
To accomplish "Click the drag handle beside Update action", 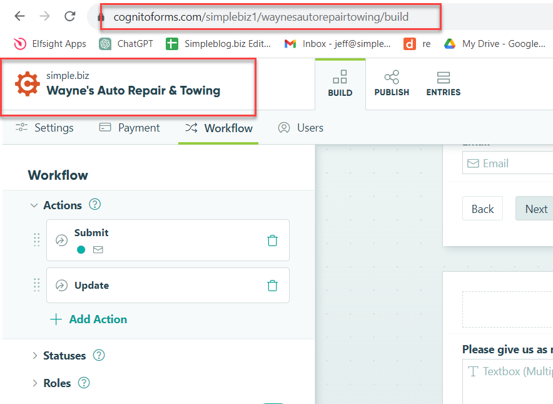I will pyautogui.click(x=37, y=284).
